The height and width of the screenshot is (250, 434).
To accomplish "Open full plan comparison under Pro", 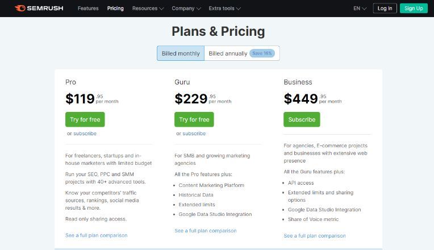I will pos(97,235).
